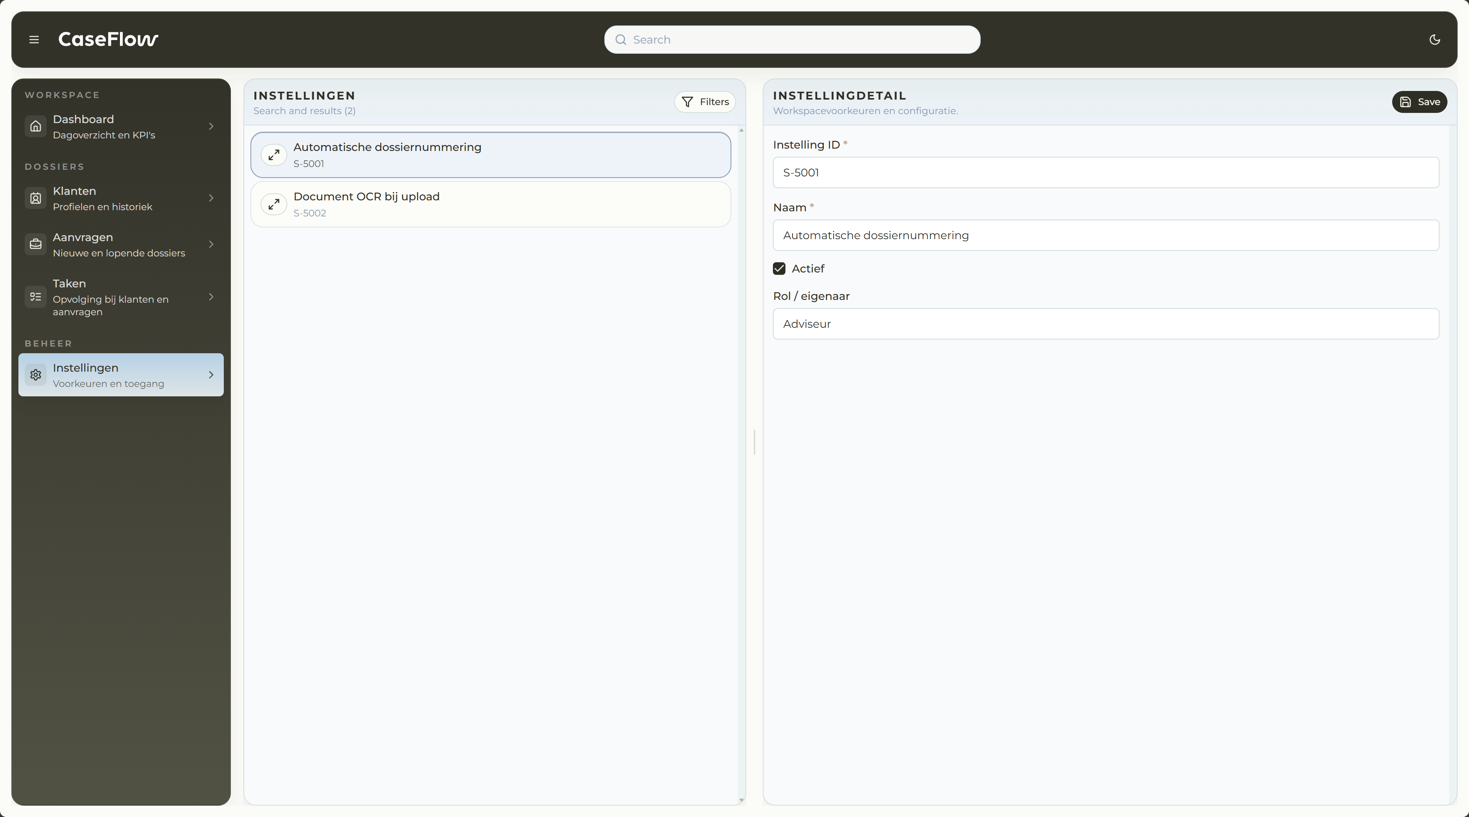This screenshot has height=817, width=1469.
Task: Uncheck the Actief checkbox
Action: (x=779, y=269)
